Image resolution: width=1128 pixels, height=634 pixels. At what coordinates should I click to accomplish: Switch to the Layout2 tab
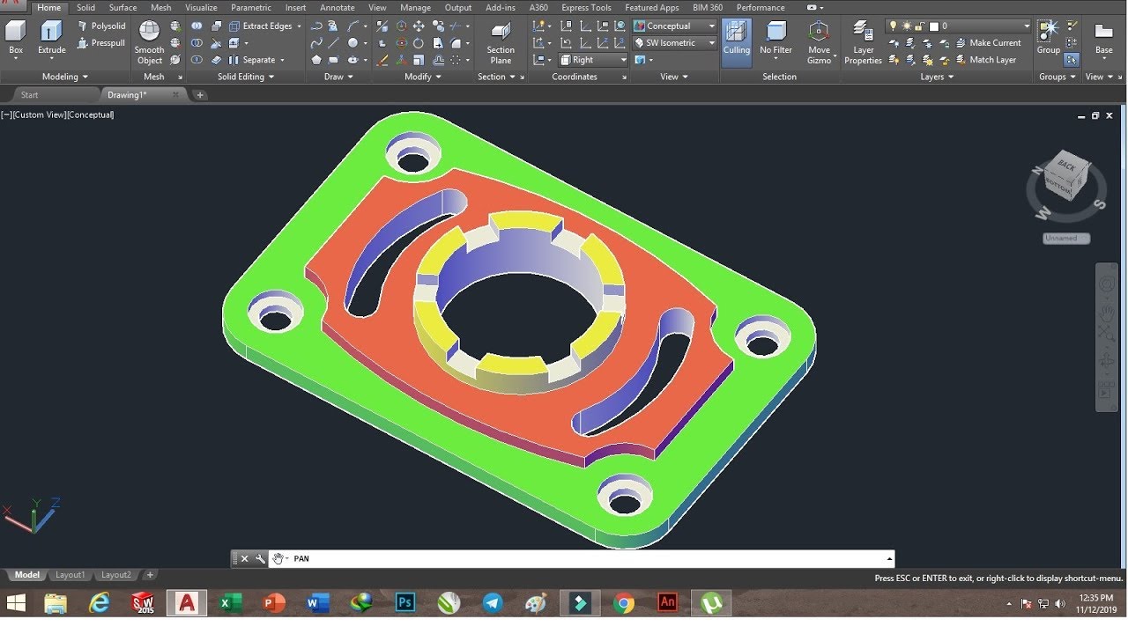116,575
